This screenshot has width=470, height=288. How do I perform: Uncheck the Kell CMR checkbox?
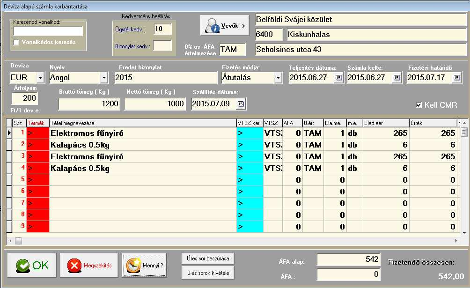point(419,105)
